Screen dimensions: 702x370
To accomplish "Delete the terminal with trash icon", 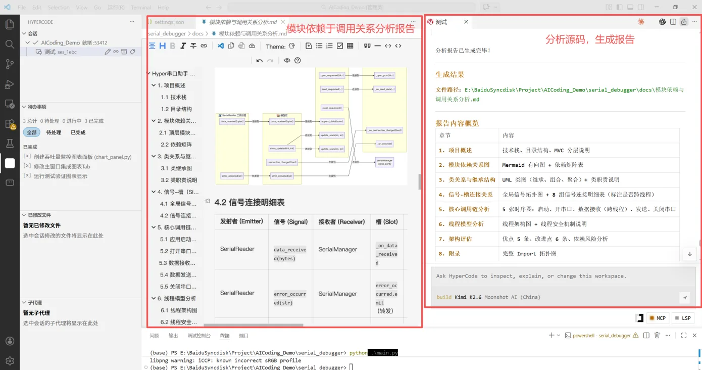I will (657, 335).
